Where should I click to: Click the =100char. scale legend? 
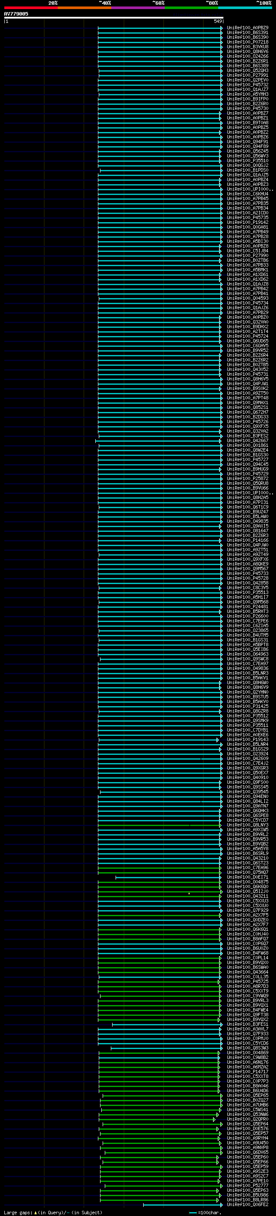pyautogui.click(x=205, y=1212)
